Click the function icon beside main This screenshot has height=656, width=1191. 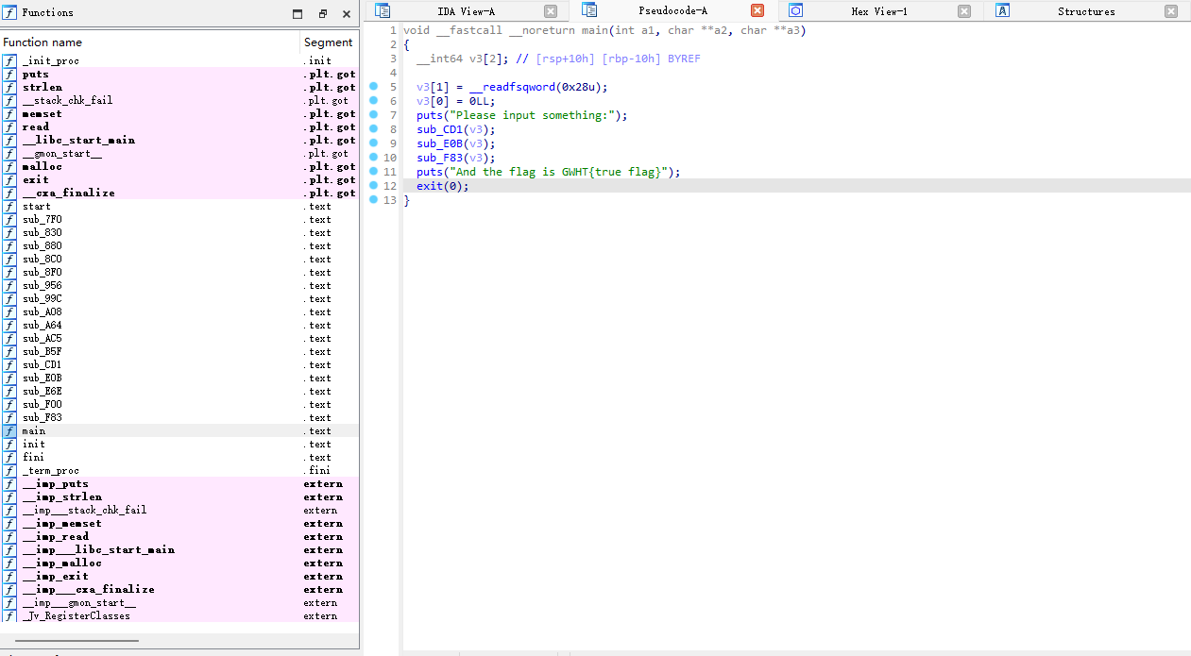click(9, 431)
